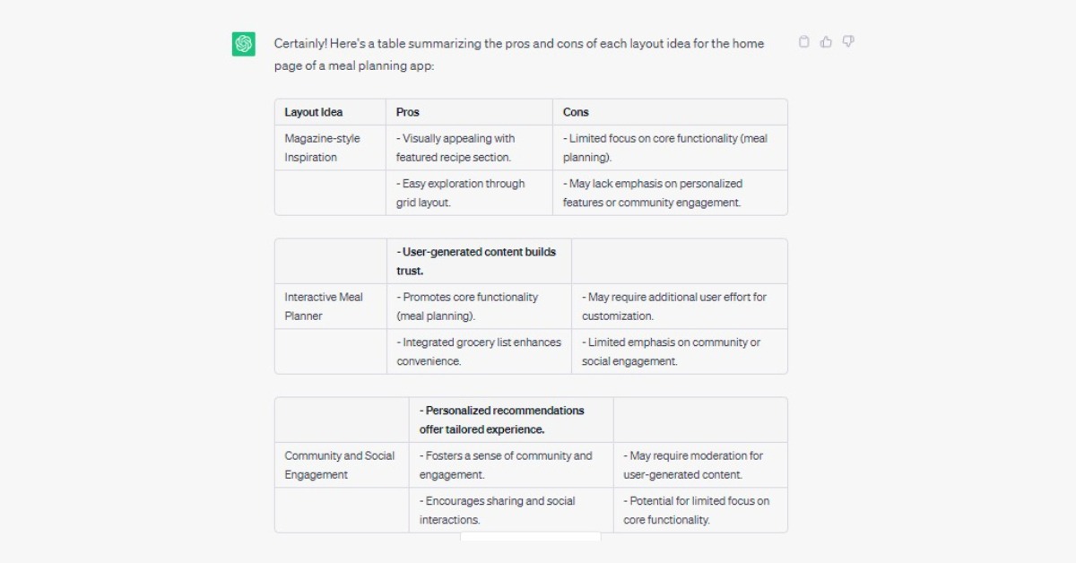Select the "Easy exploration through grid layout" cell
1076x563 pixels.
click(x=461, y=193)
